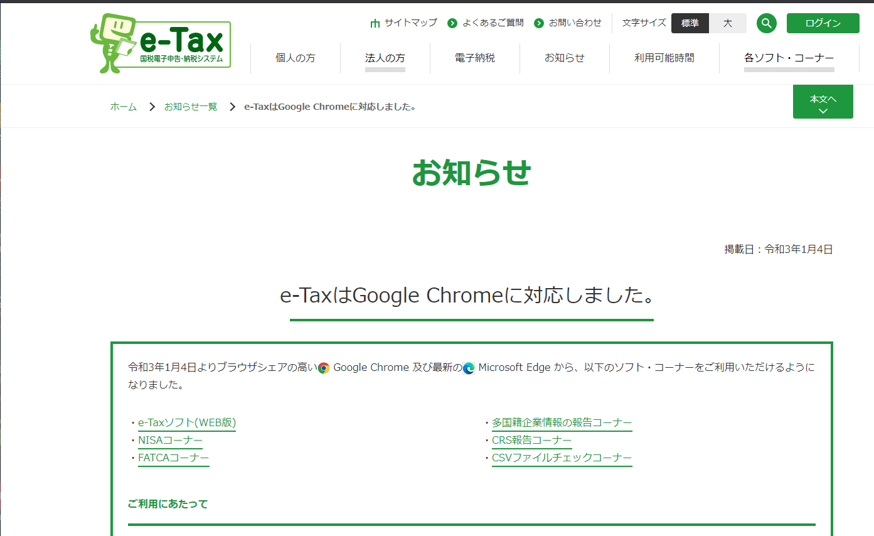
Task: Set text size to 大
Action: click(x=728, y=23)
